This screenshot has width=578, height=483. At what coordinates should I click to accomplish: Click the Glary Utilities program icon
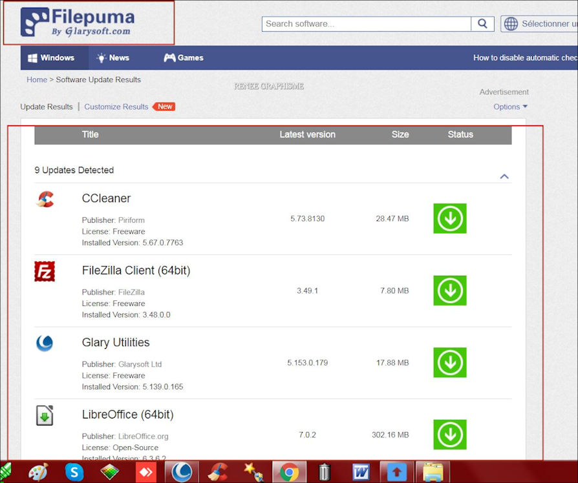[x=45, y=343]
